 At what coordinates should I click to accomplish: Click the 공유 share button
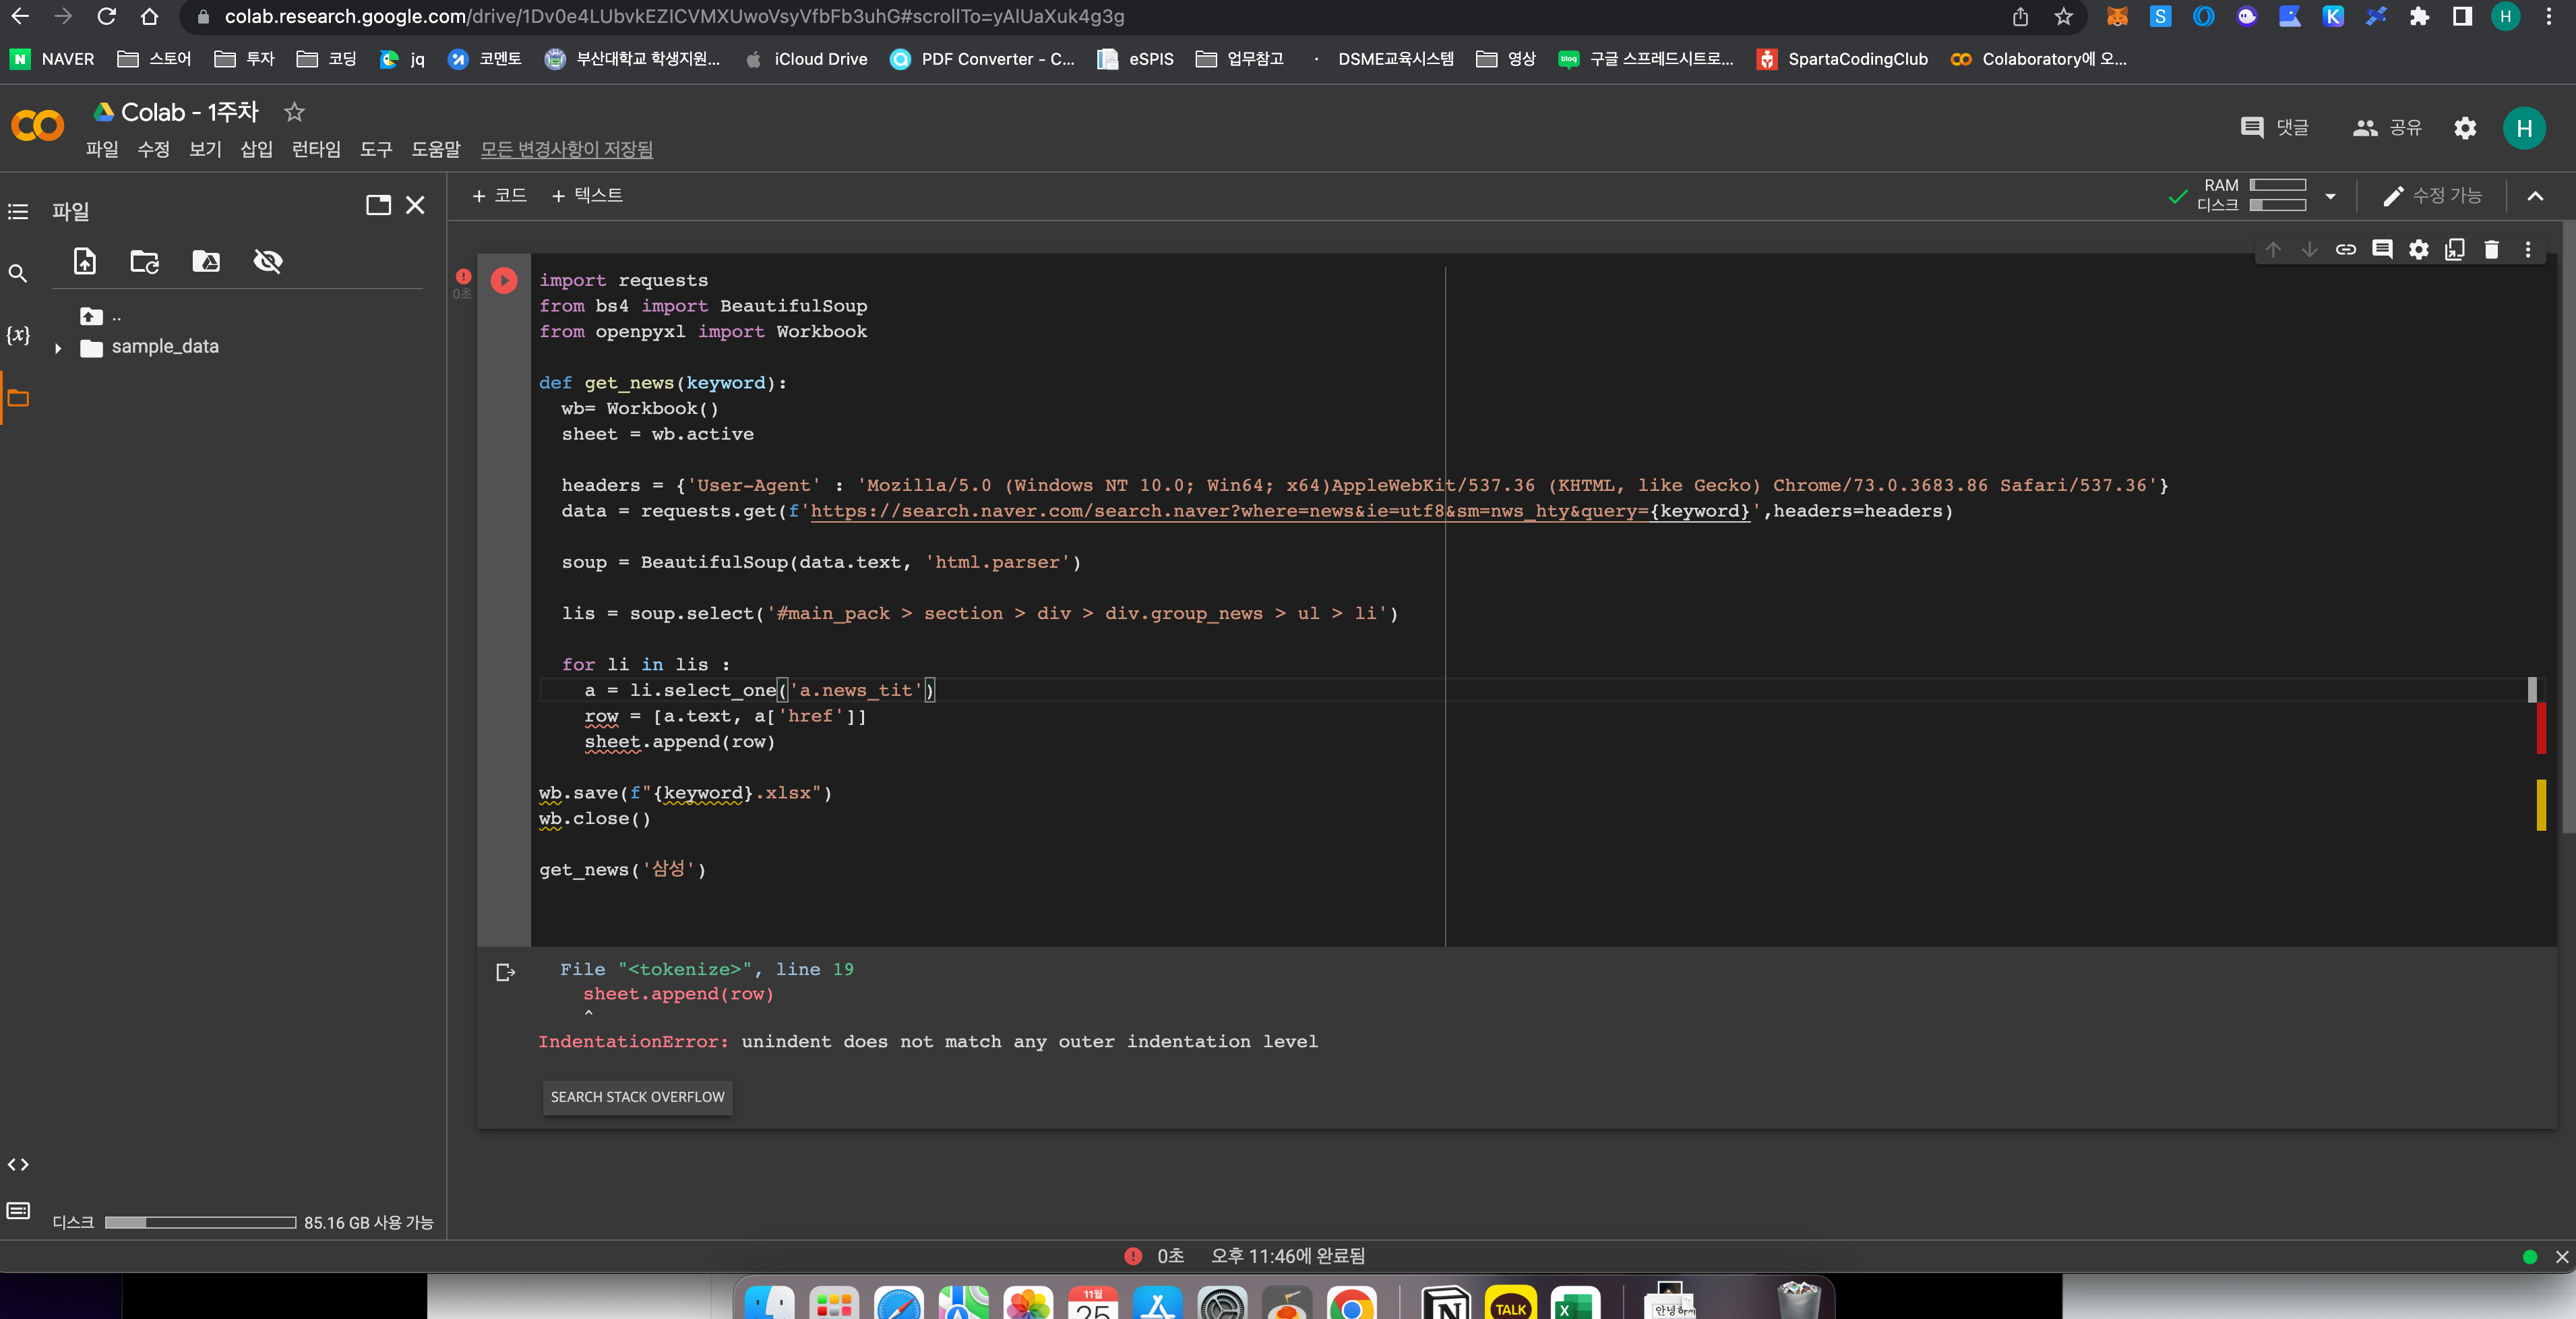pos(2387,127)
